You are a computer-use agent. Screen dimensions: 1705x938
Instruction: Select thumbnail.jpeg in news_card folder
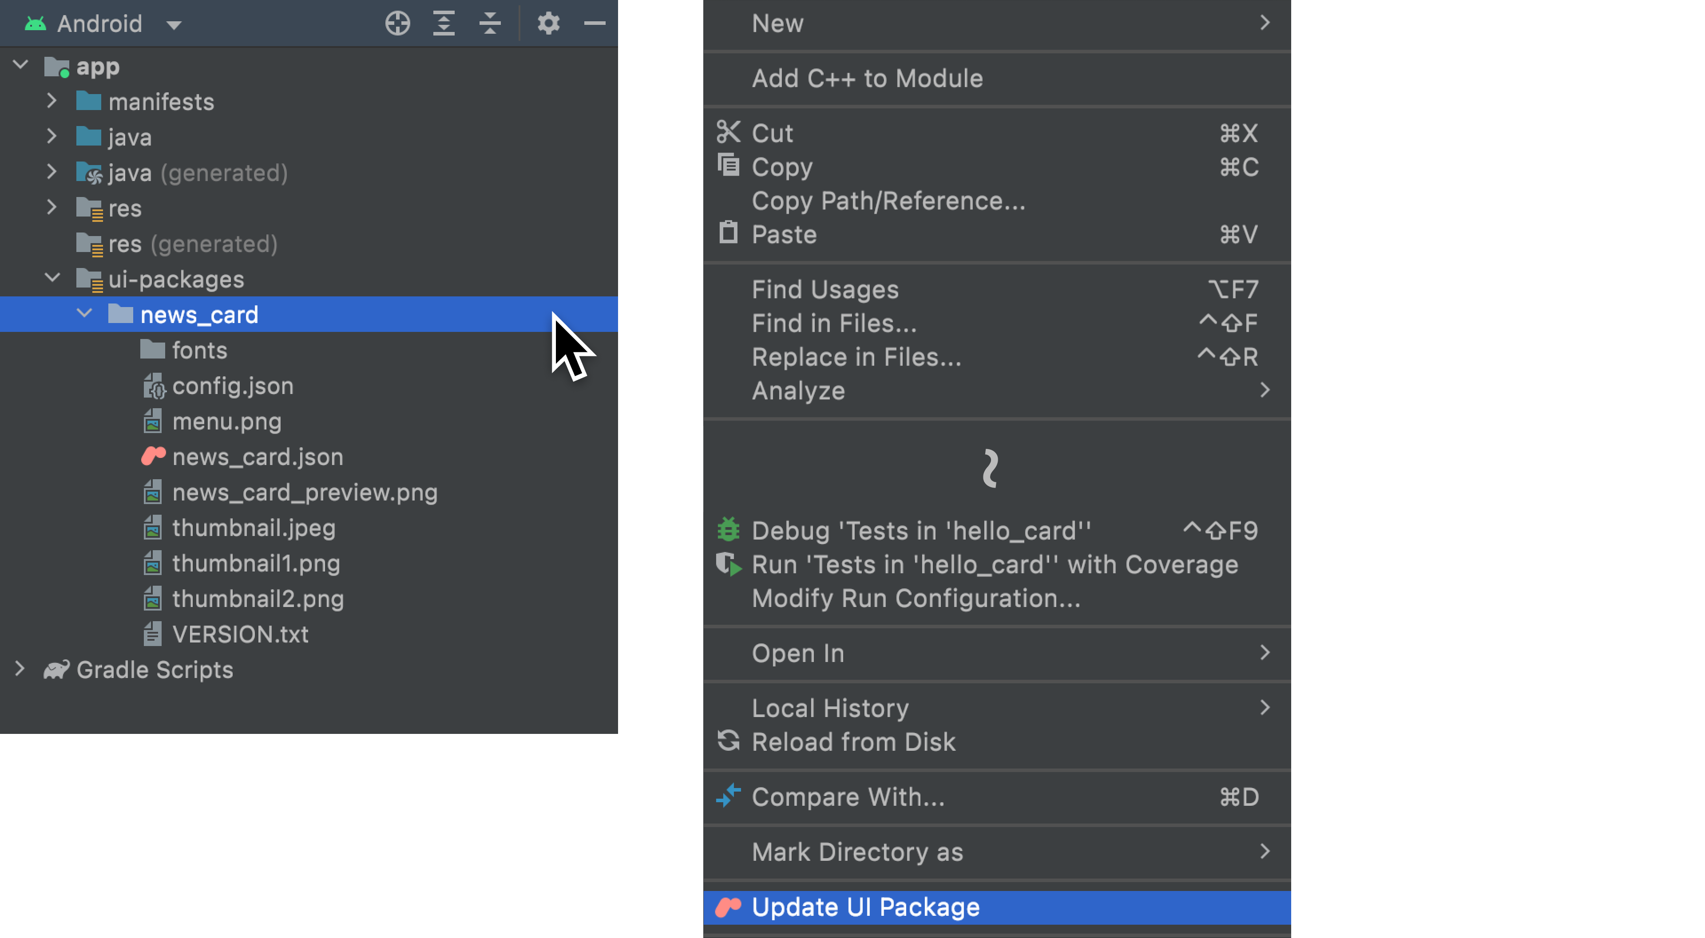[253, 528]
